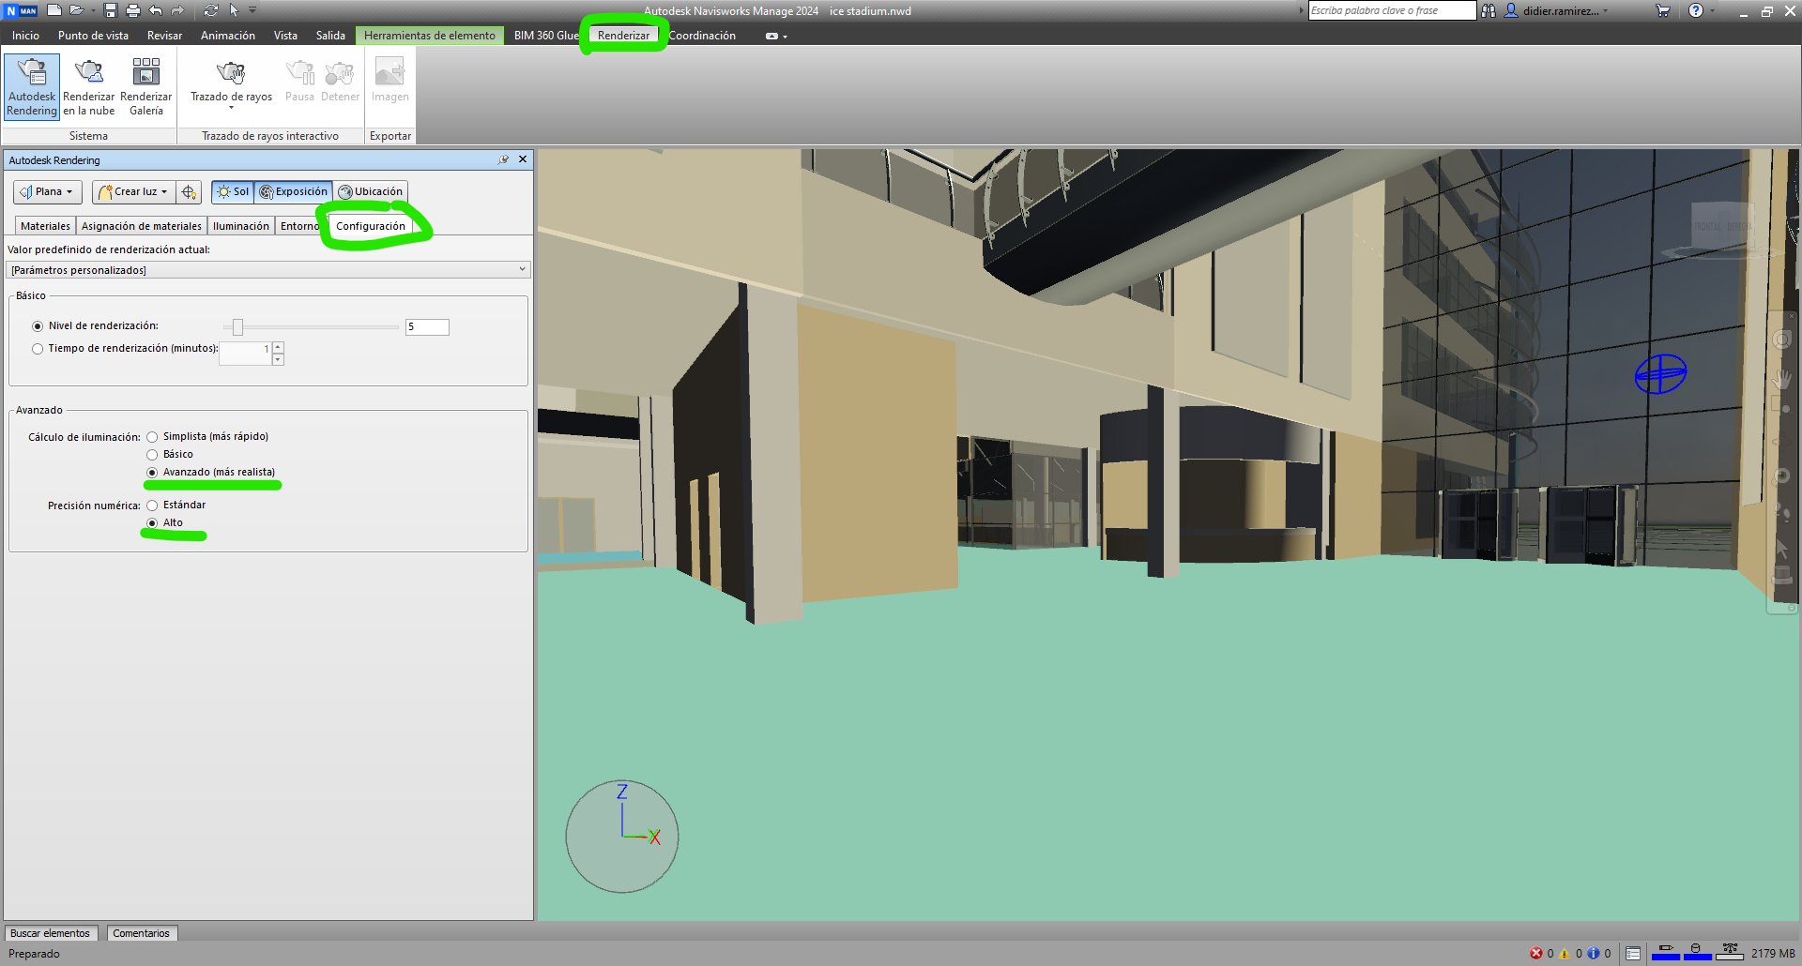The width and height of the screenshot is (1802, 966).
Task: Click the error count icon in status bar
Action: point(1536,953)
